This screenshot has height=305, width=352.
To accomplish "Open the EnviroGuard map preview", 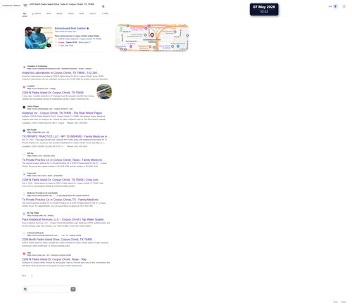I will (152, 37).
